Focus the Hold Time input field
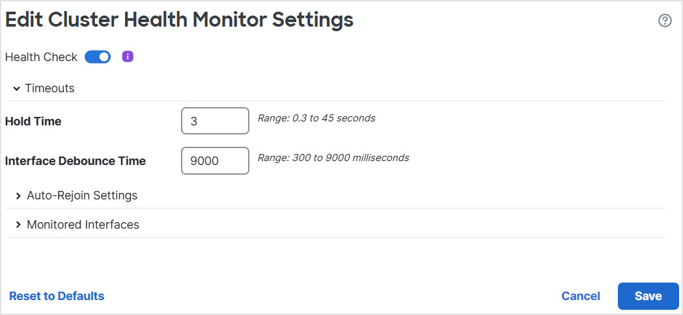 click(x=215, y=121)
